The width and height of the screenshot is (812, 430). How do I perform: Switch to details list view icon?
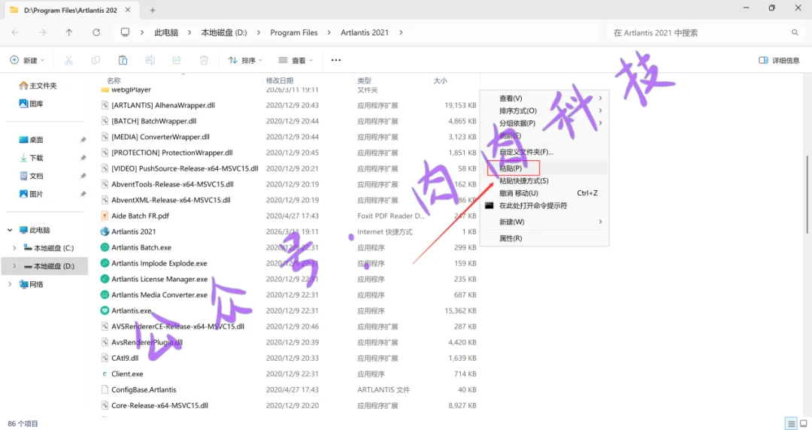coord(791,423)
